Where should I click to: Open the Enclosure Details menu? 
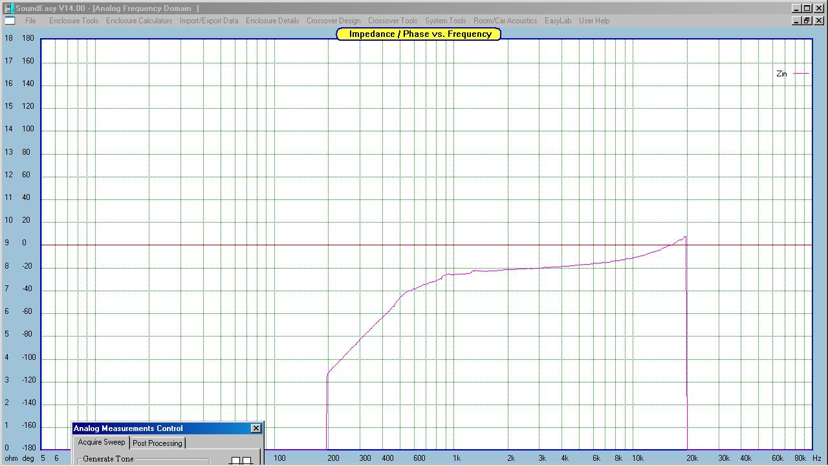272,21
